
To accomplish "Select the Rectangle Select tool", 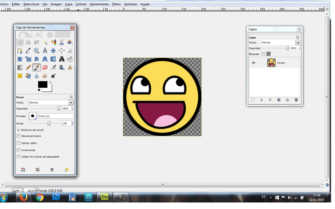I will (20, 42).
